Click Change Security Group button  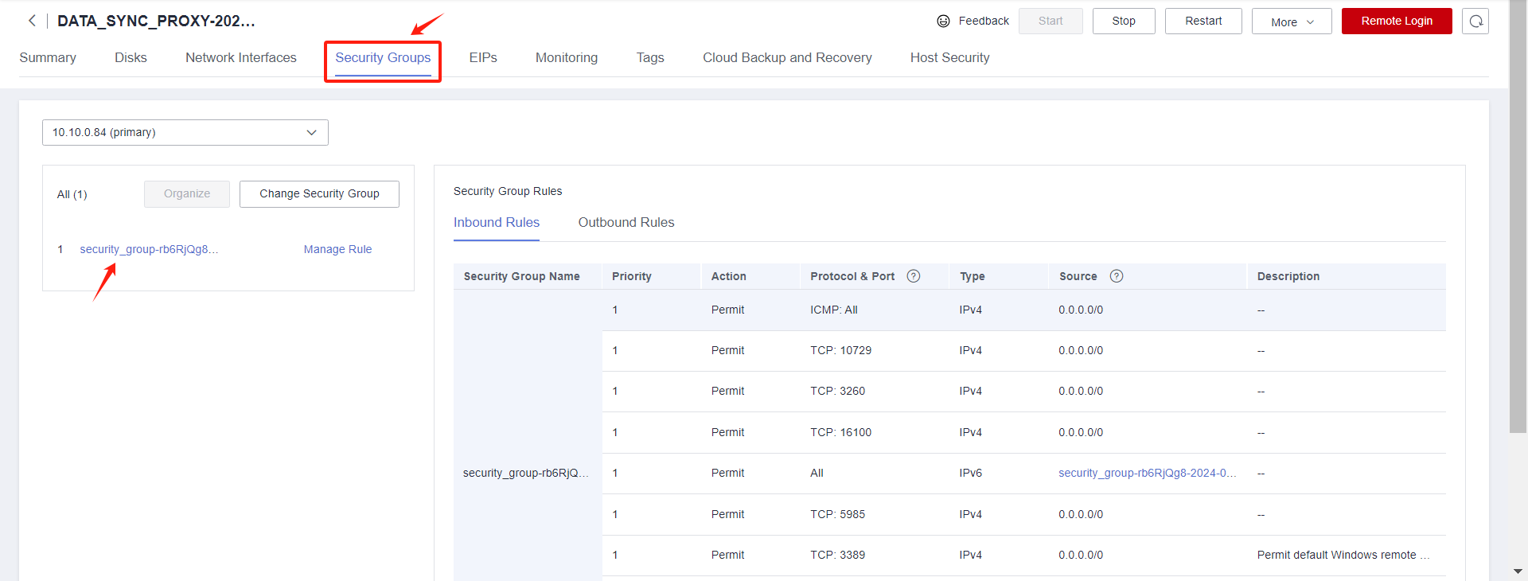pyautogui.click(x=319, y=194)
